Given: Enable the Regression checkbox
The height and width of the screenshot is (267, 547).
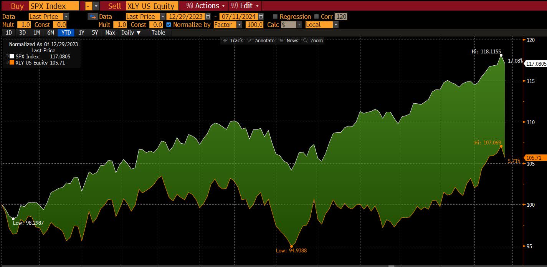Looking at the screenshot, I should tap(275, 17).
